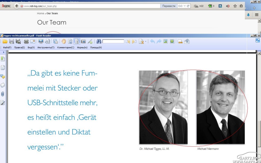The width and height of the screenshot is (261, 163).
Task: Print the document with the printer icon
Action: point(26,42)
